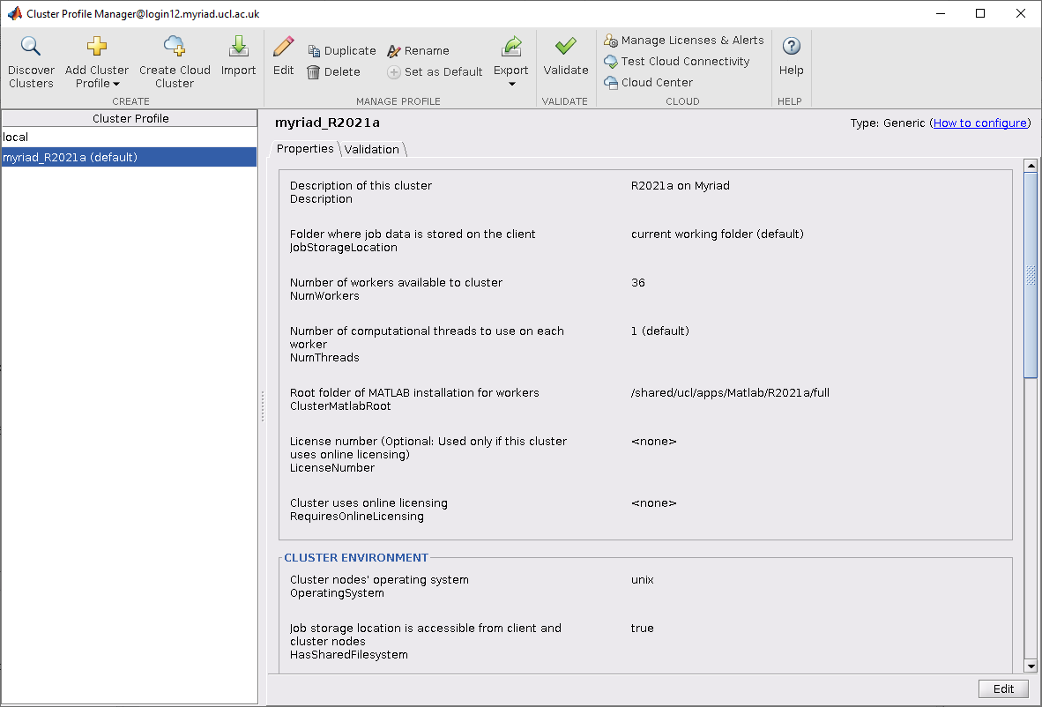This screenshot has width=1042, height=707.
Task: Duplicate the selected cluster profile
Action: tap(341, 50)
